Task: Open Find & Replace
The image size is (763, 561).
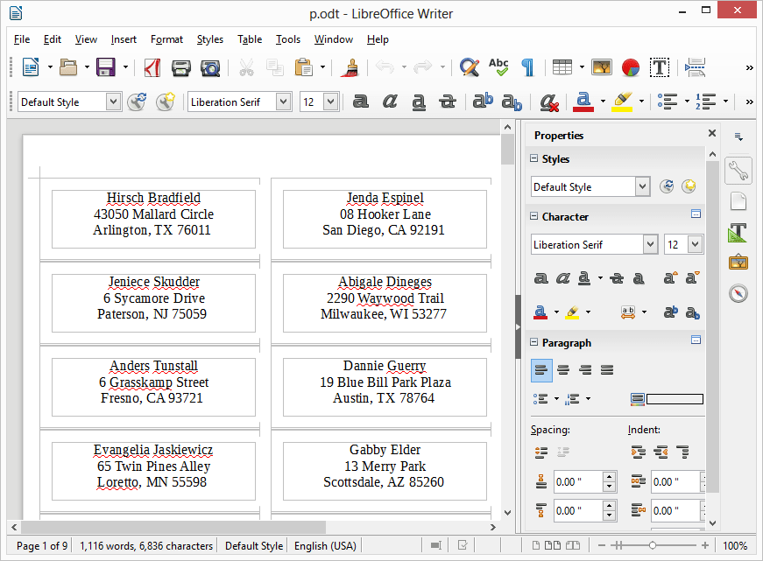Action: [470, 67]
